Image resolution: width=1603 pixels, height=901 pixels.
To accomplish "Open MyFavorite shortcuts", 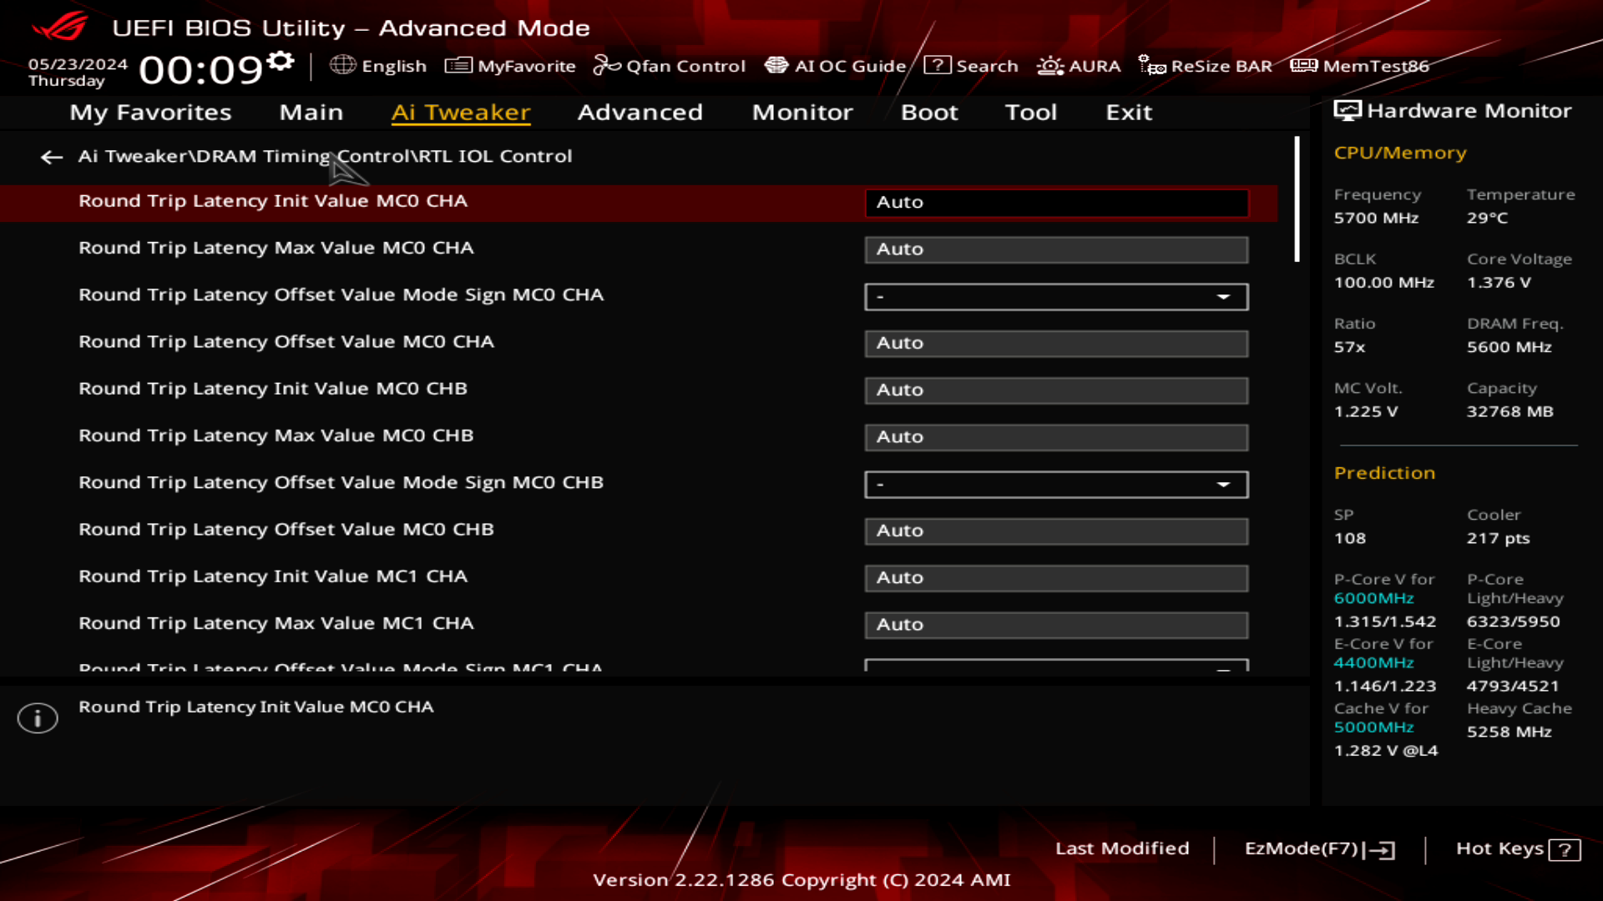I will (x=510, y=66).
